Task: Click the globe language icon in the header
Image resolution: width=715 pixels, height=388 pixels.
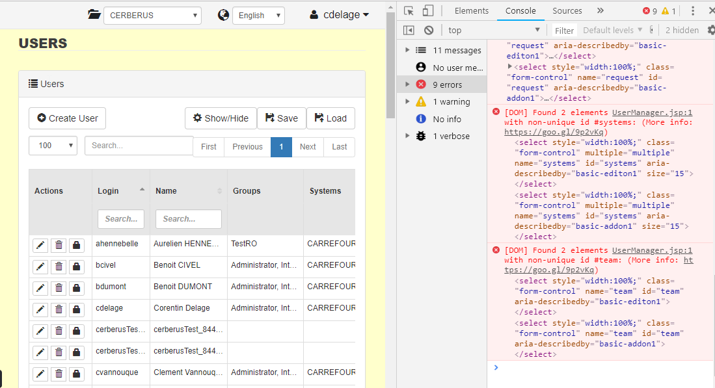Action: [223, 14]
